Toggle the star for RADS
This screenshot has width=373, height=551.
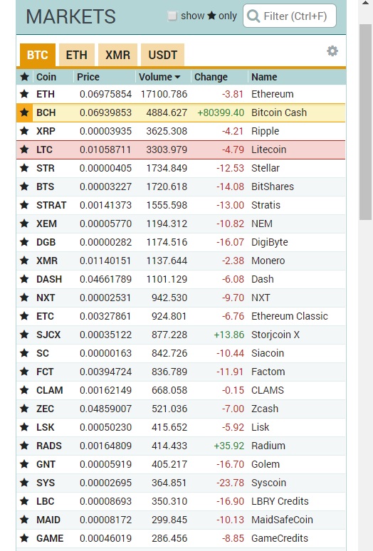(24, 446)
